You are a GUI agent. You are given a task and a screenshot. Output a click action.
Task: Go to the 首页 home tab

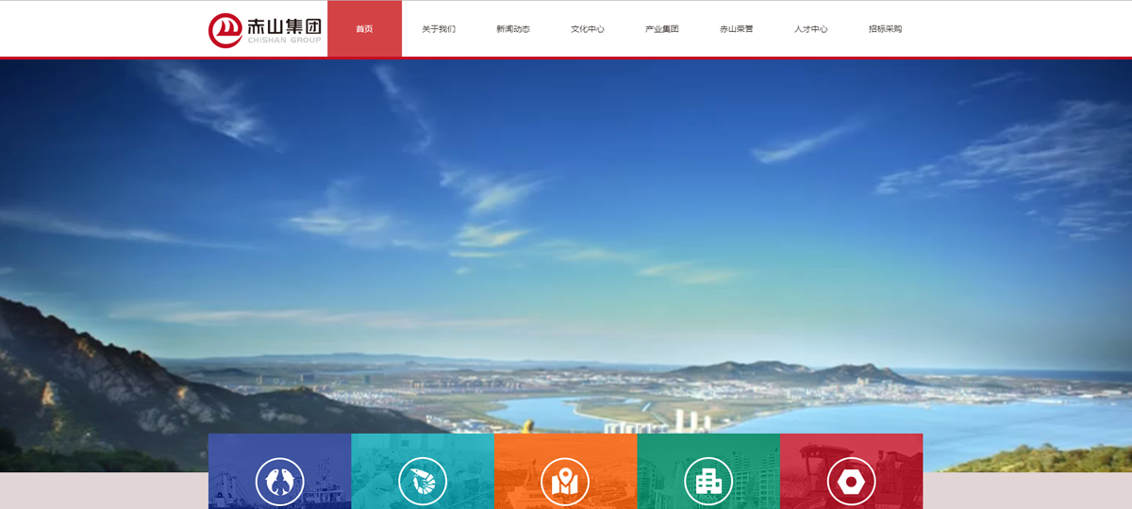tap(364, 29)
